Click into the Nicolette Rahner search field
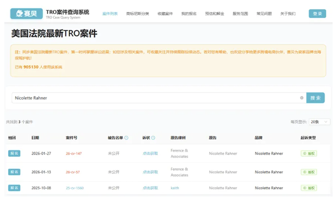The width and height of the screenshot is (336, 198). (x=155, y=98)
